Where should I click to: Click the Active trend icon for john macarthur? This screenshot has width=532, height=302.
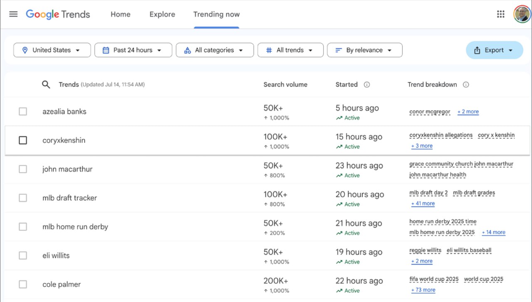[x=339, y=176]
